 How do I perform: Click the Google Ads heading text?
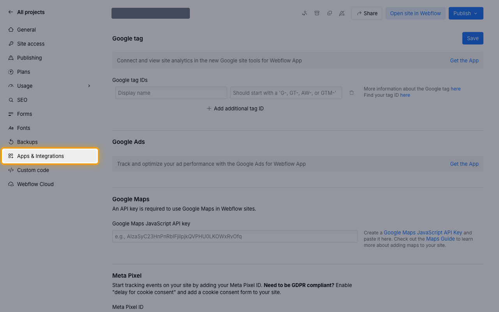129,142
